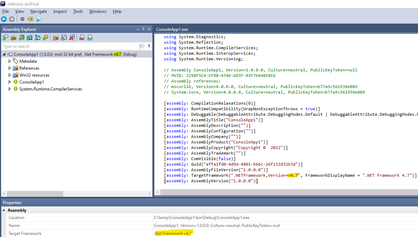Open the File menu
Screen dimensions: 418x237
tap(6, 11)
